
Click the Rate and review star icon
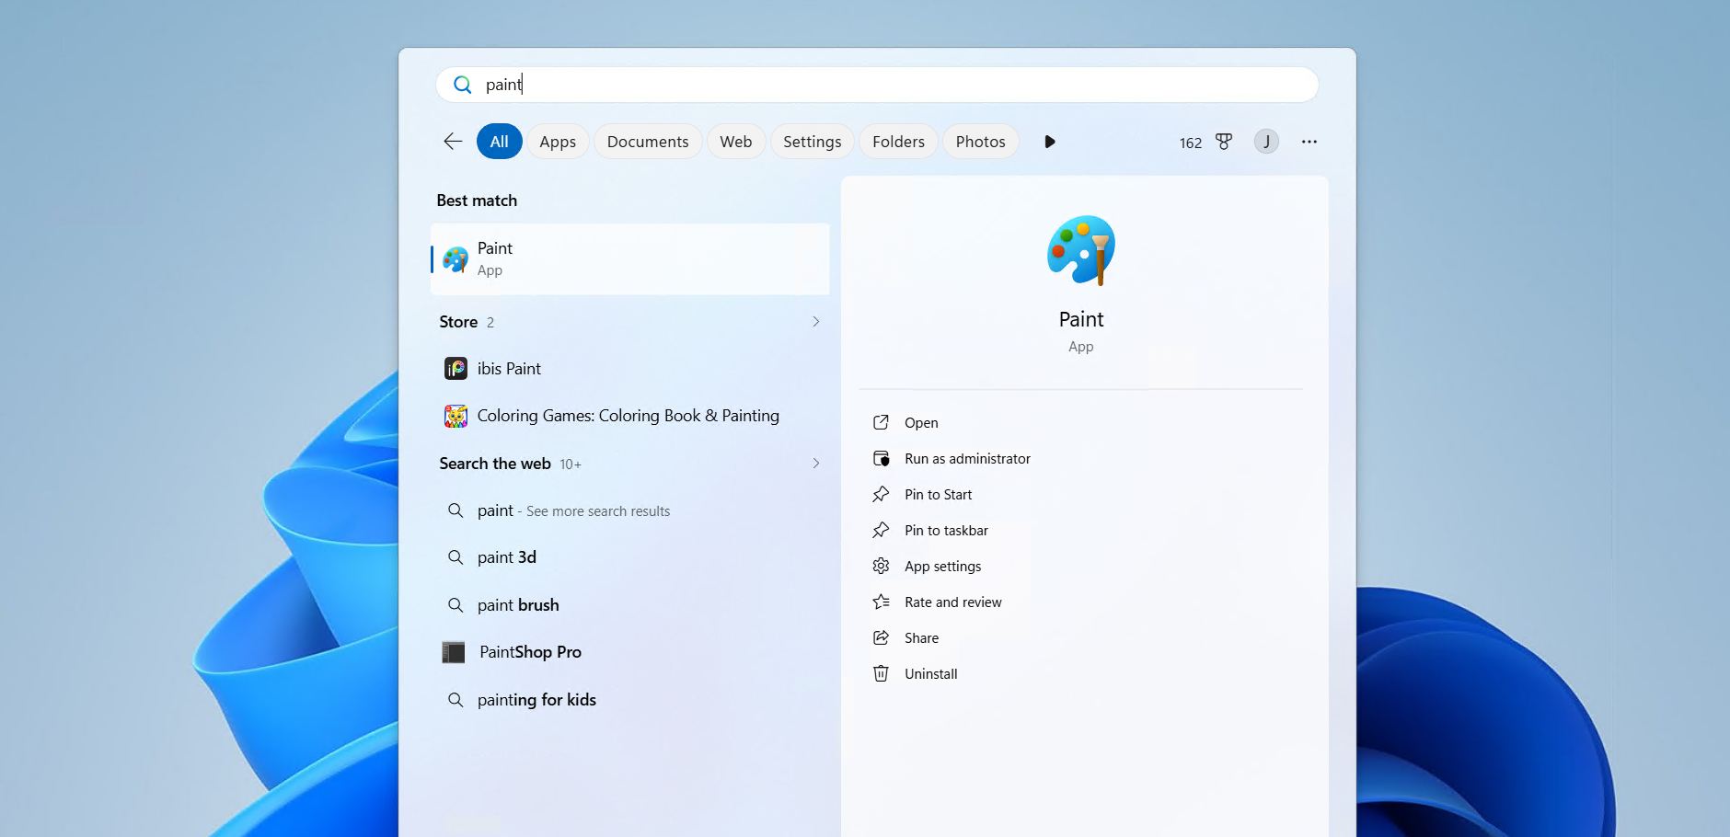coord(881,602)
